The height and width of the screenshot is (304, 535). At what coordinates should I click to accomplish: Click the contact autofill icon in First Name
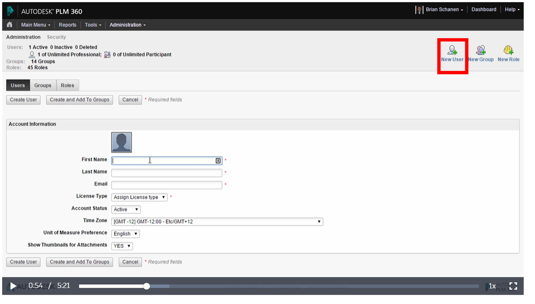pyautogui.click(x=218, y=160)
